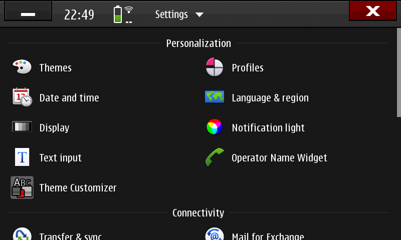Open Profiles pie-chart icon
This screenshot has height=240, width=401.
click(x=215, y=67)
